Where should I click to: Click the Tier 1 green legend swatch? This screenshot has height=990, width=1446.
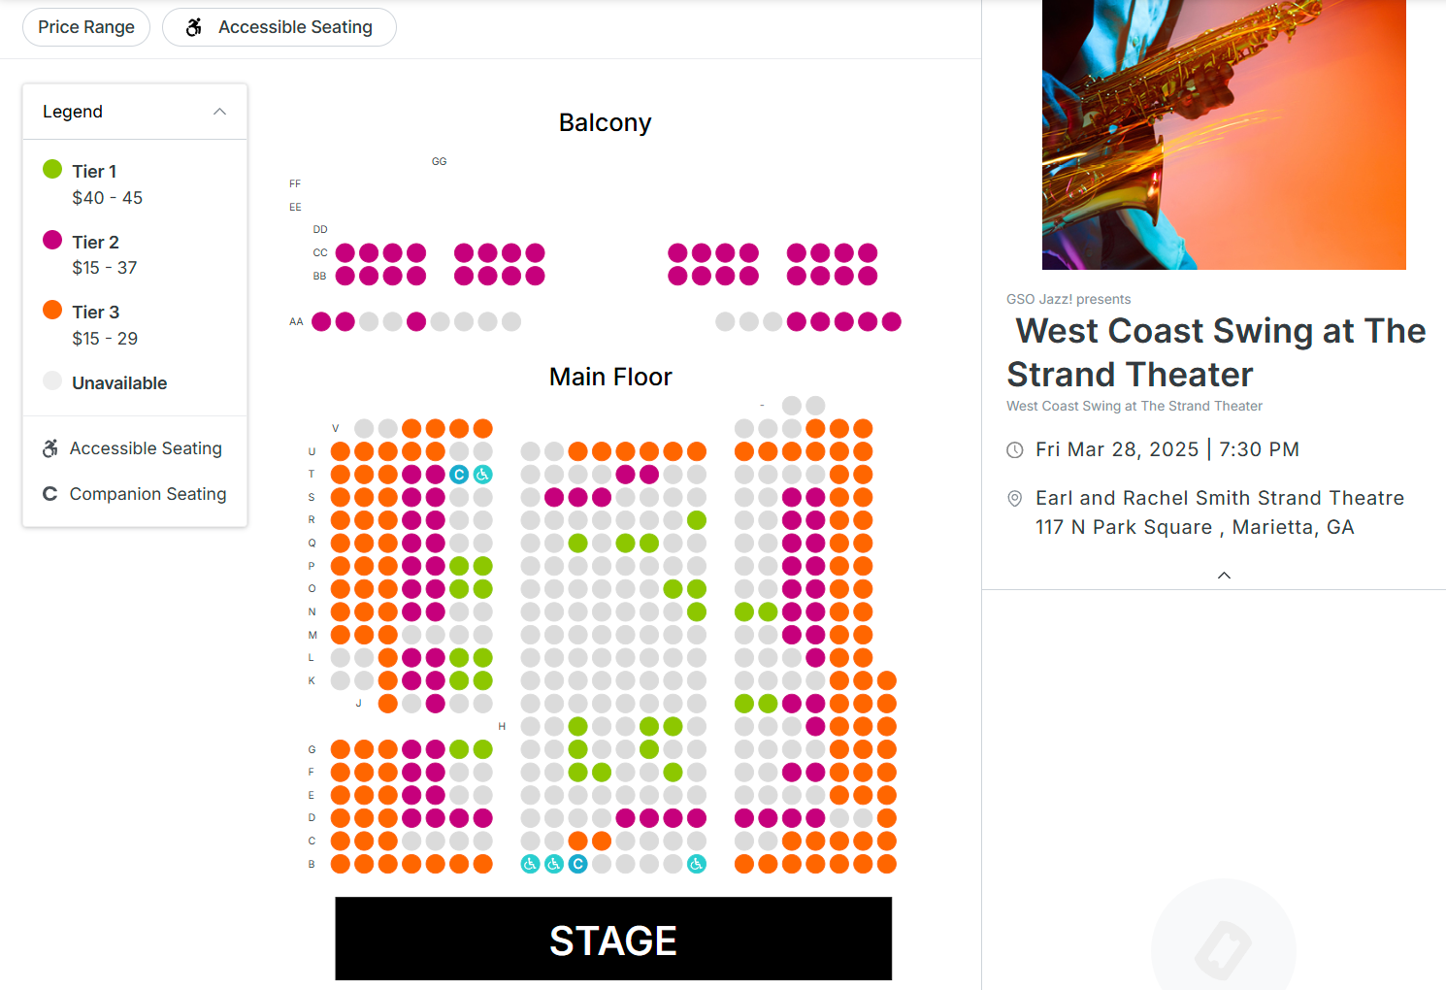pos(52,170)
